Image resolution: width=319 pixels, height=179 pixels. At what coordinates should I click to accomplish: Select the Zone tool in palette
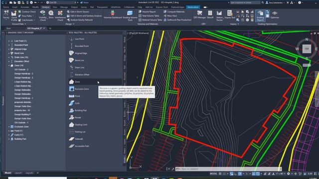[96, 82]
